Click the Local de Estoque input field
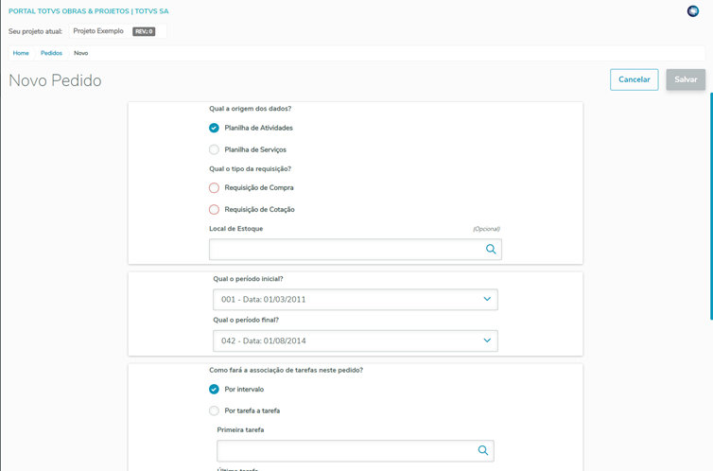713x471 pixels. click(x=344, y=250)
